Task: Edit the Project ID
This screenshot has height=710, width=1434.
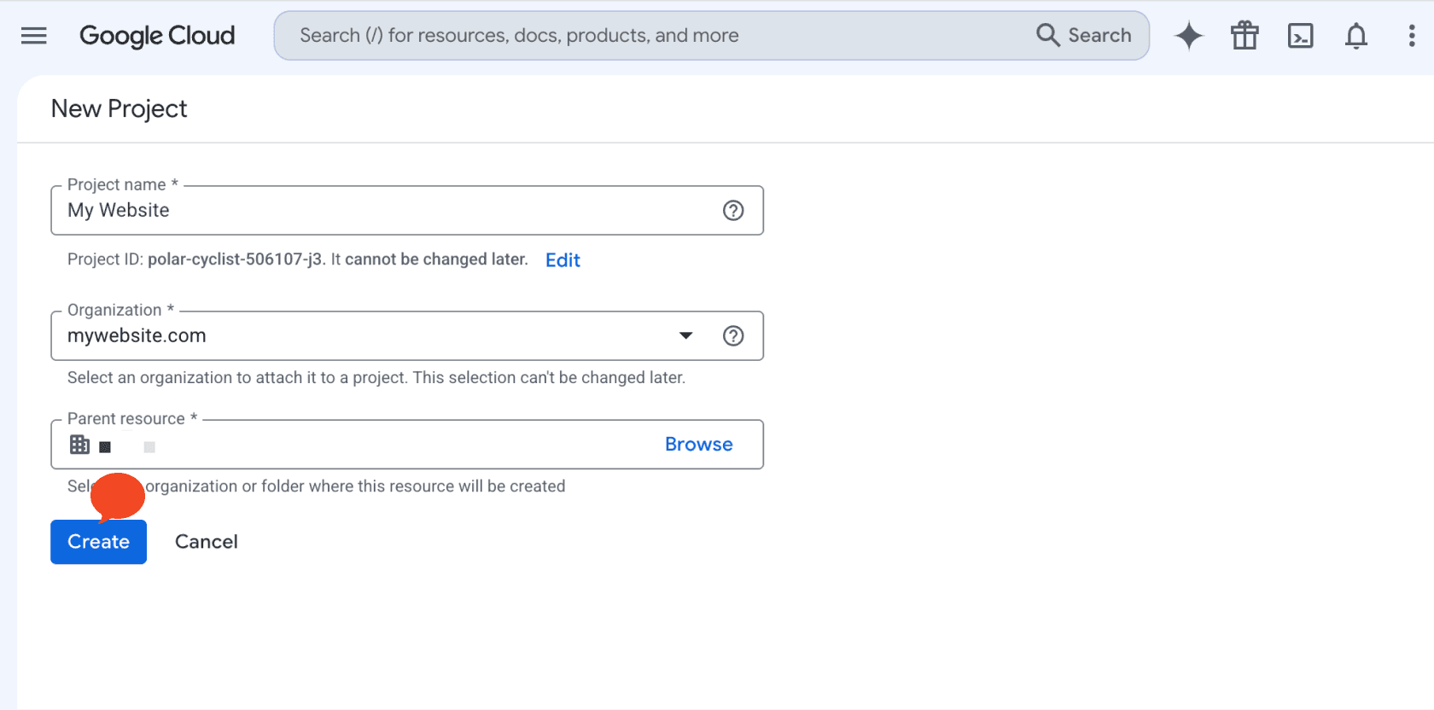Action: click(x=563, y=260)
